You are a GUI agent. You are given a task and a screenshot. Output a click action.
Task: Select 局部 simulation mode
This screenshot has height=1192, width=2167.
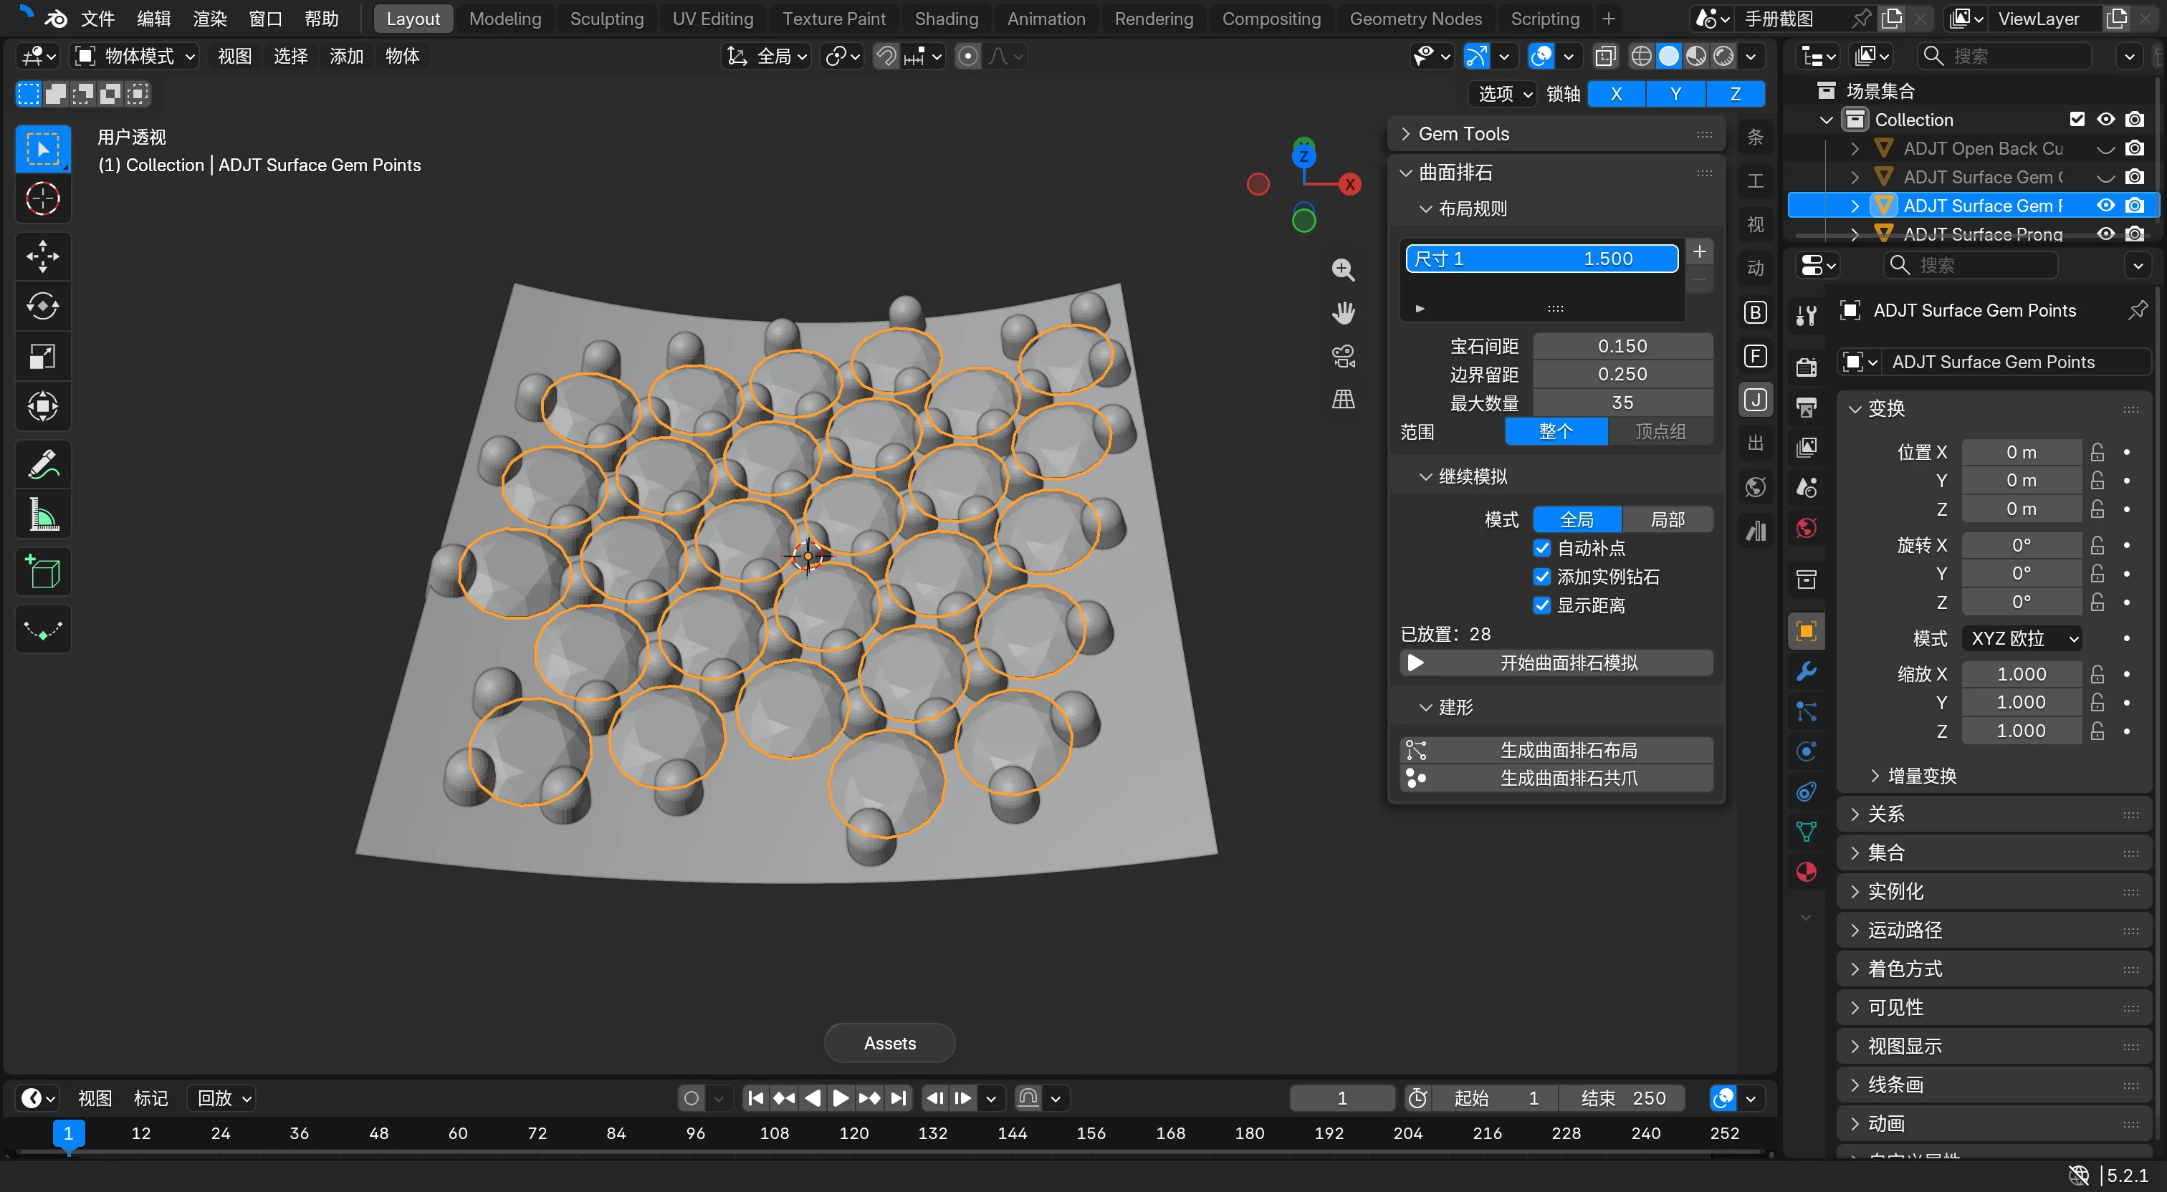tap(1668, 520)
